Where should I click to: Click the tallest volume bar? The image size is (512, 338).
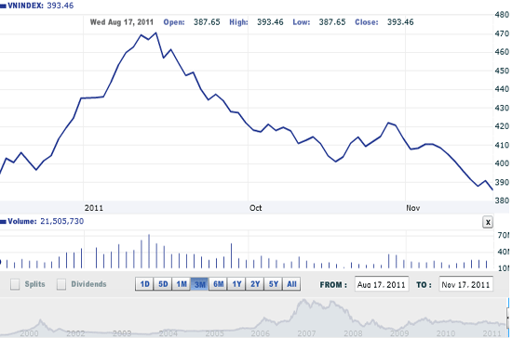(x=149, y=251)
